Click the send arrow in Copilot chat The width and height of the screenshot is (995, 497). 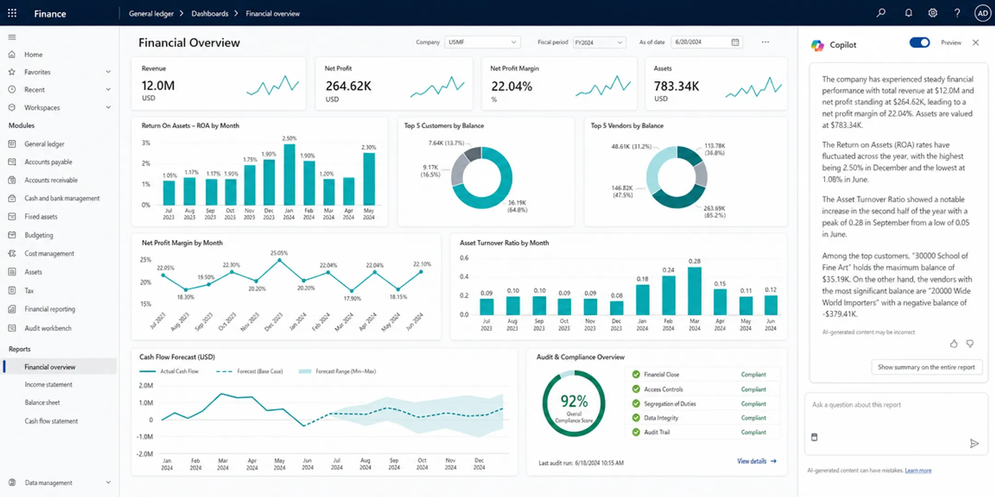(974, 443)
